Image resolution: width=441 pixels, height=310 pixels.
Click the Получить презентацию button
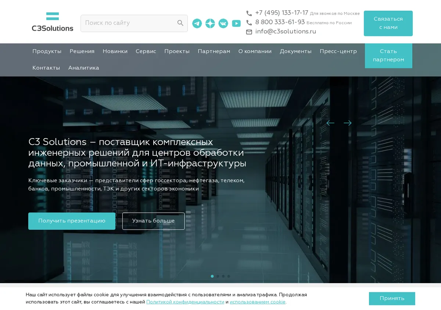click(x=72, y=221)
